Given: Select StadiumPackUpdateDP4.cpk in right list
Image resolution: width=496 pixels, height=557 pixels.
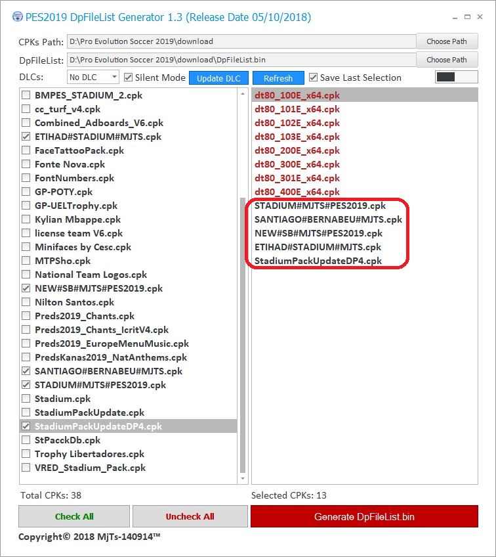Looking at the screenshot, I should pyautogui.click(x=365, y=261).
